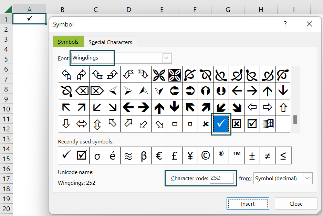Select the thin up-left diagonal arrow symbol
The image size is (323, 216).
point(66,107)
